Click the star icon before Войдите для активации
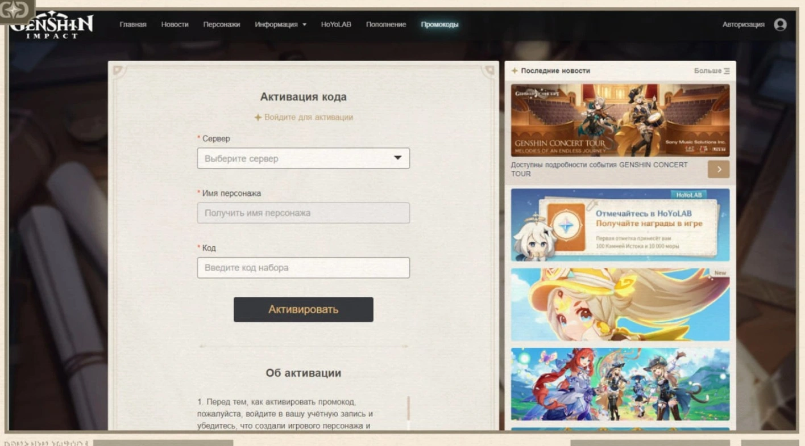The image size is (805, 446). pyautogui.click(x=258, y=117)
